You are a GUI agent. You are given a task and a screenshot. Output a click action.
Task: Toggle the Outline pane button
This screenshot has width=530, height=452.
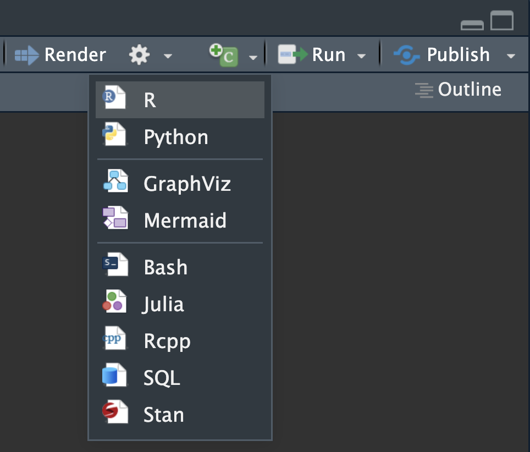459,90
